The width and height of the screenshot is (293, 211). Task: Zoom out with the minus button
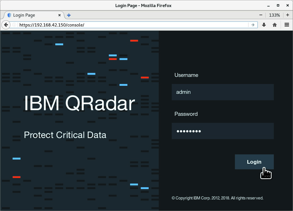point(261,15)
